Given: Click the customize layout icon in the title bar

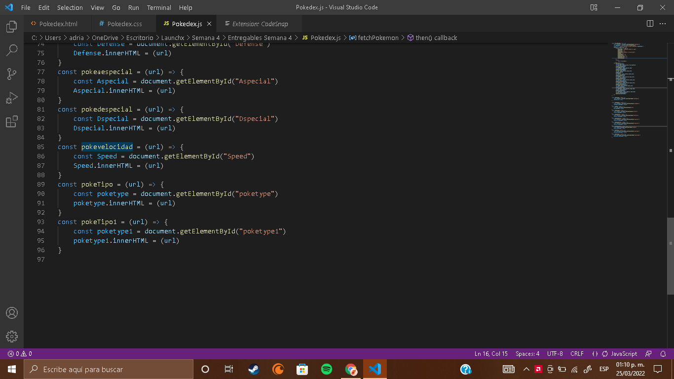Looking at the screenshot, I should 593,7.
